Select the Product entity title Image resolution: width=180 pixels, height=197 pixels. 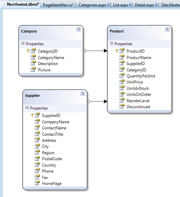pyautogui.click(x=117, y=31)
